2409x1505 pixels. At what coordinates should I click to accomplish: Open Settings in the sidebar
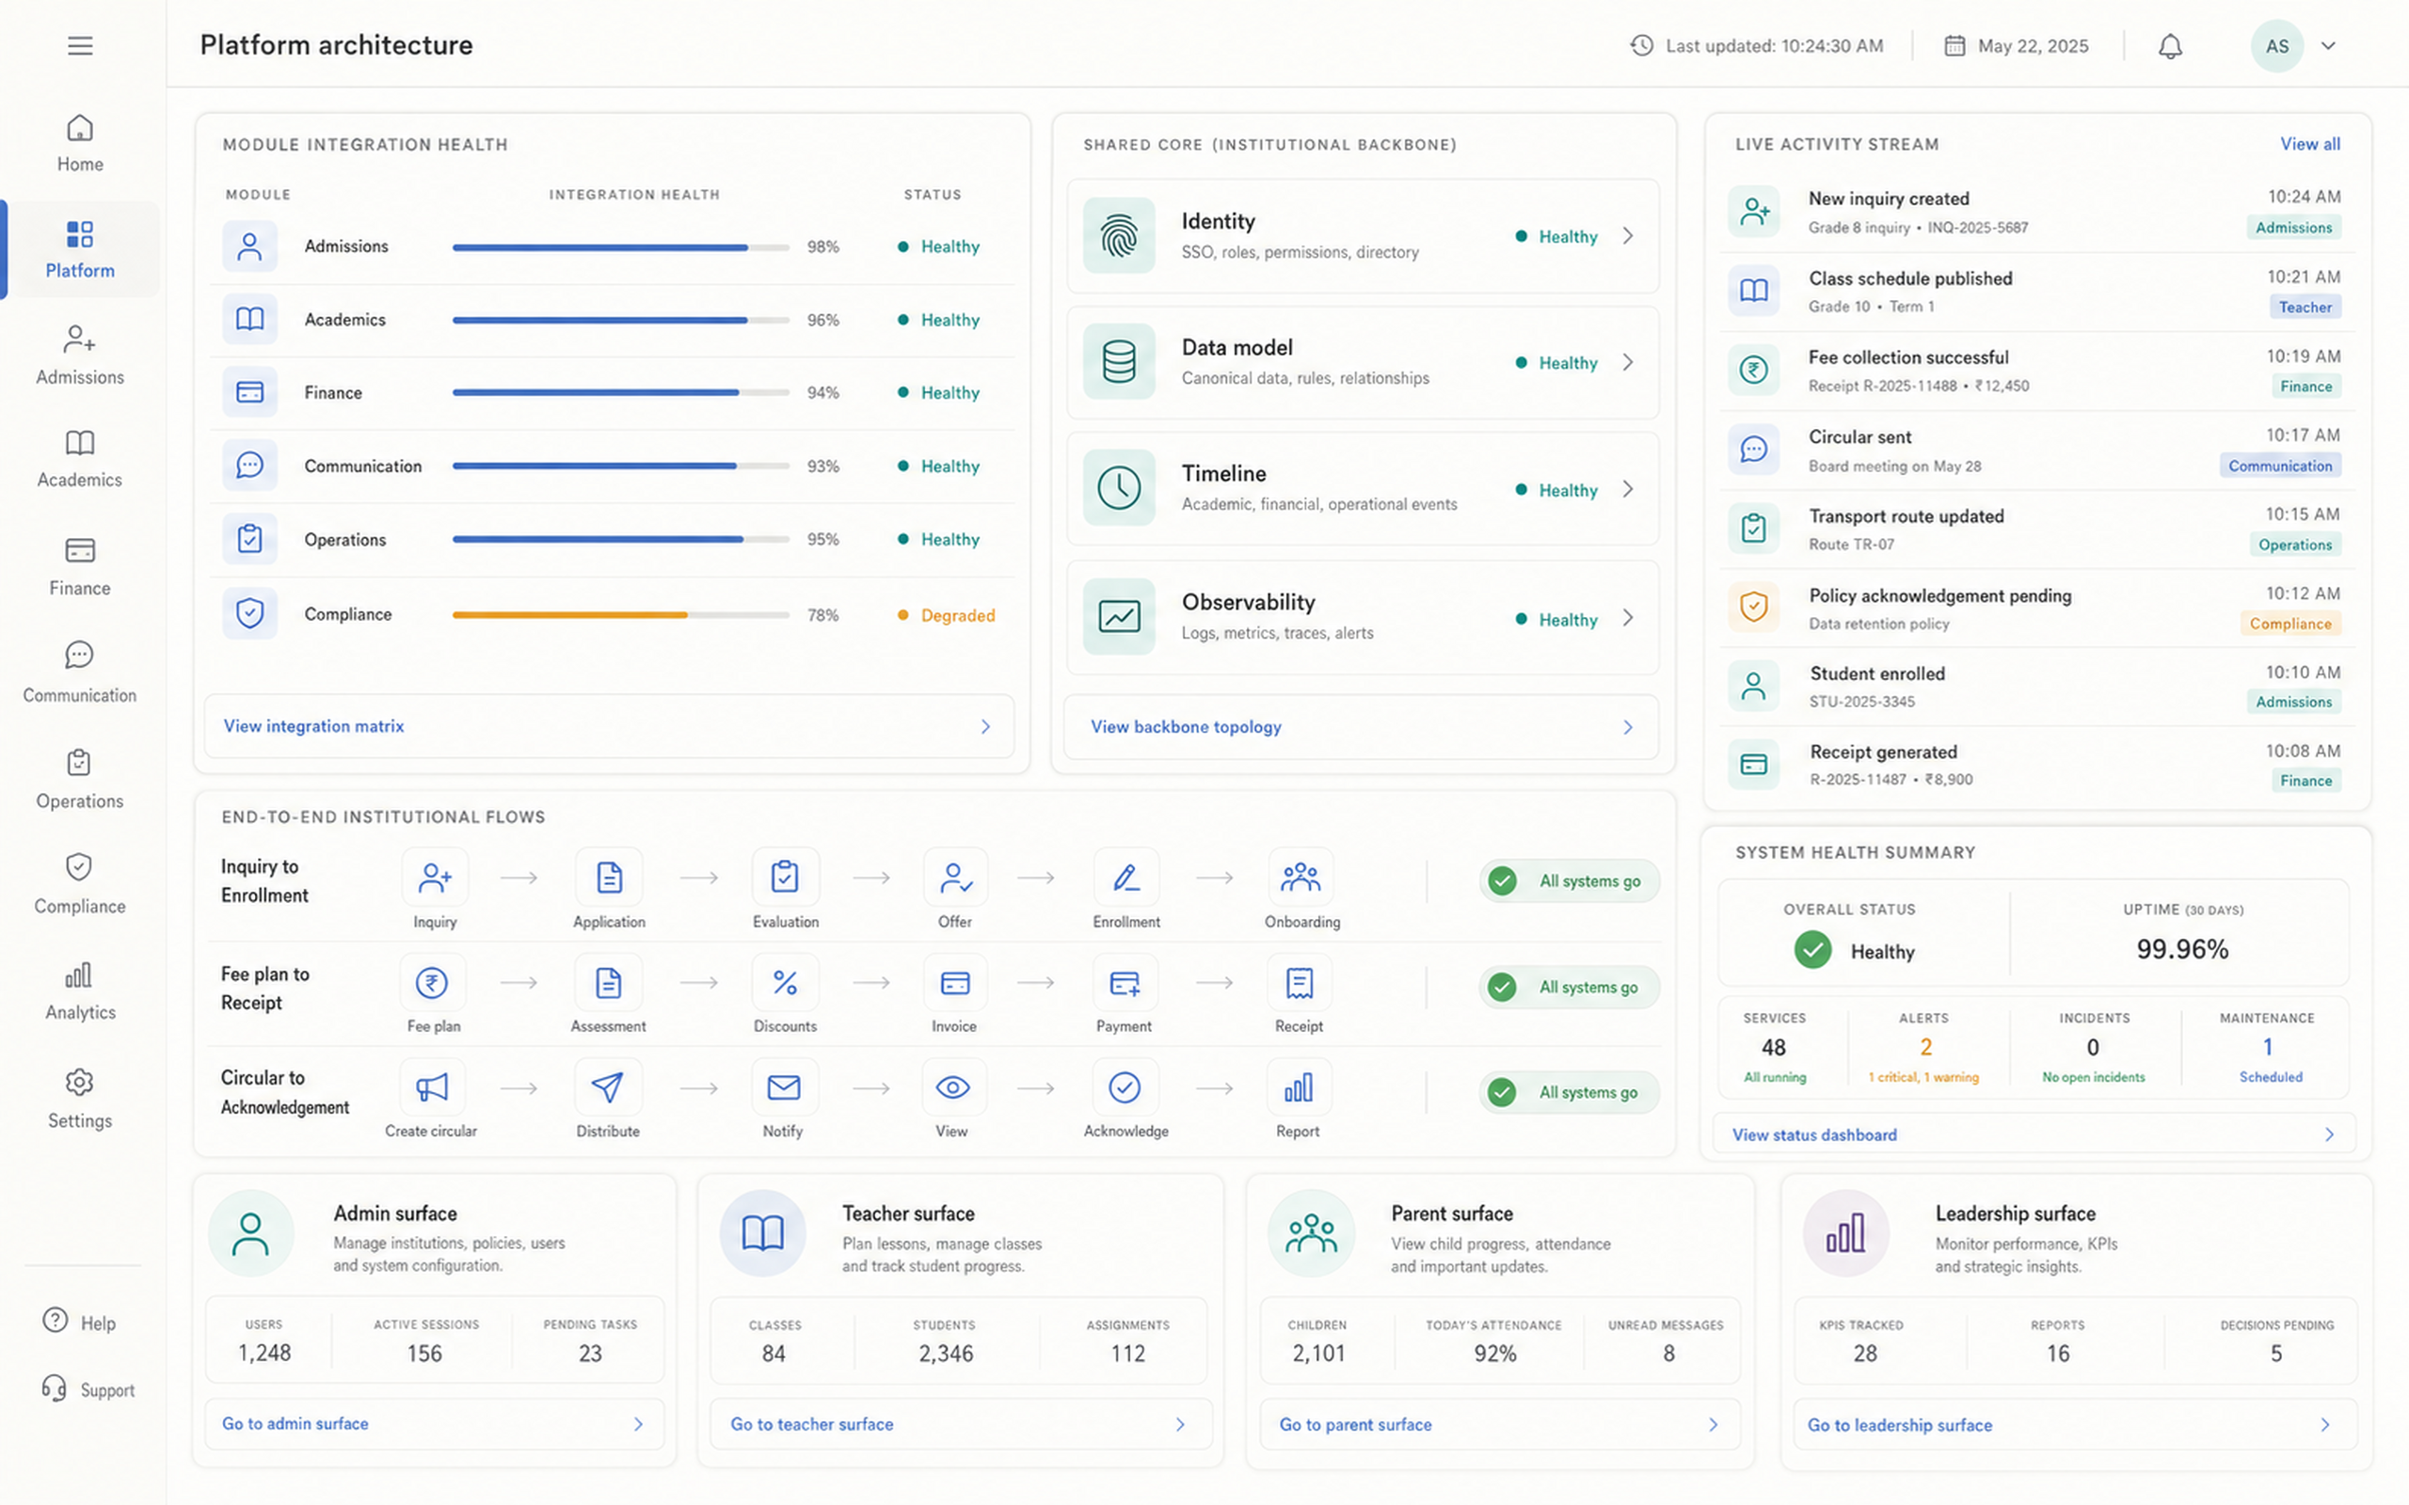80,1099
